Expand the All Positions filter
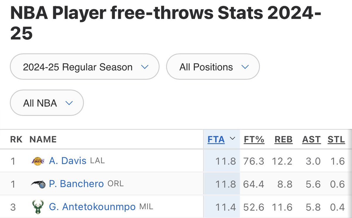This screenshot has height=218, width=352. (x=213, y=67)
